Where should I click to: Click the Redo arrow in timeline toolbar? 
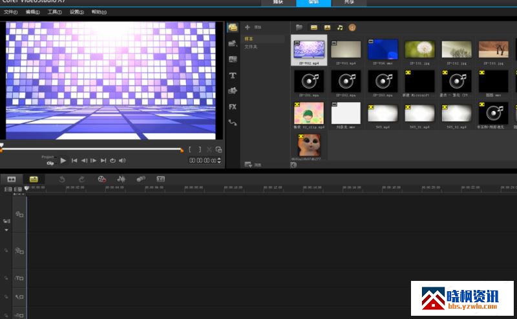tap(81, 179)
